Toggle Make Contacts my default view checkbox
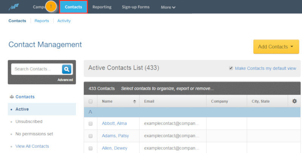This screenshot has width=302, height=153. click(231, 68)
